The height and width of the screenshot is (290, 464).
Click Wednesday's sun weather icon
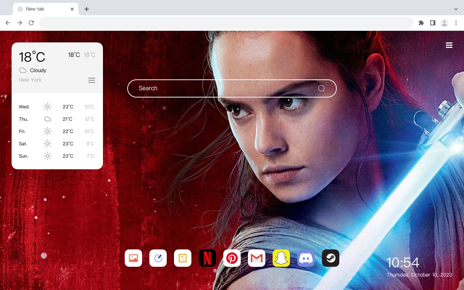[x=47, y=107]
